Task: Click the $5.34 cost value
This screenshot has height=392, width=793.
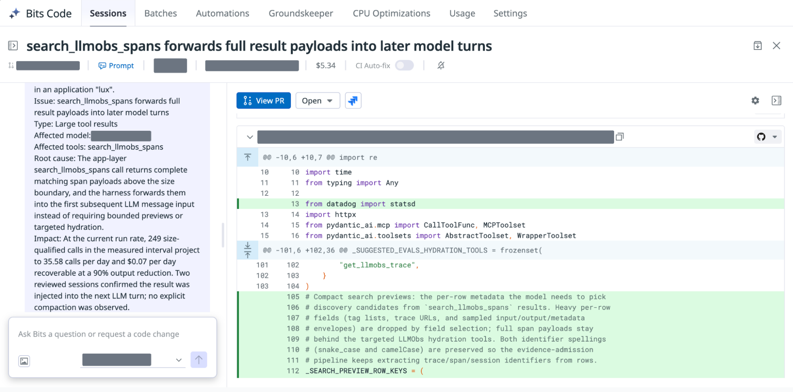Action: tap(326, 65)
